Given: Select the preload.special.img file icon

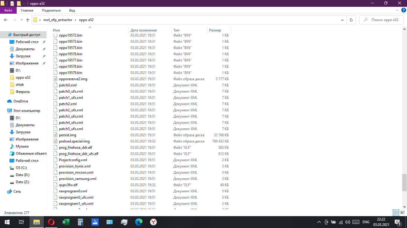Looking at the screenshot, I should tap(55, 141).
